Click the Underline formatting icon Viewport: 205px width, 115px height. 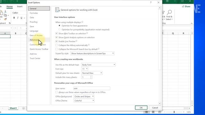(x=21, y=18)
